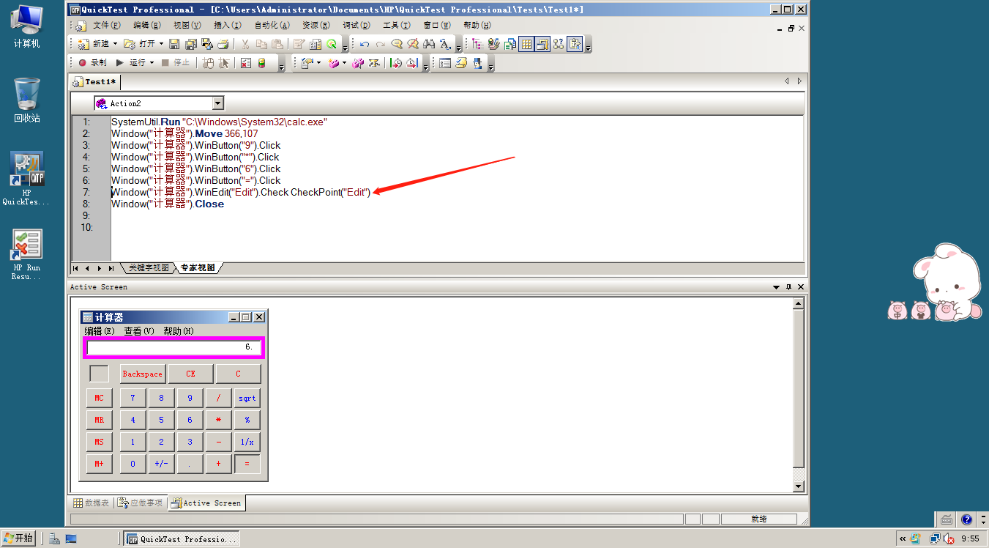This screenshot has height=548, width=989.
Task: Switch to the 数据表 bottom tab
Action: (92, 503)
